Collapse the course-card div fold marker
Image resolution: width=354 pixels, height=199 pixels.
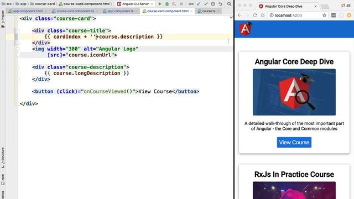pos(18,19)
